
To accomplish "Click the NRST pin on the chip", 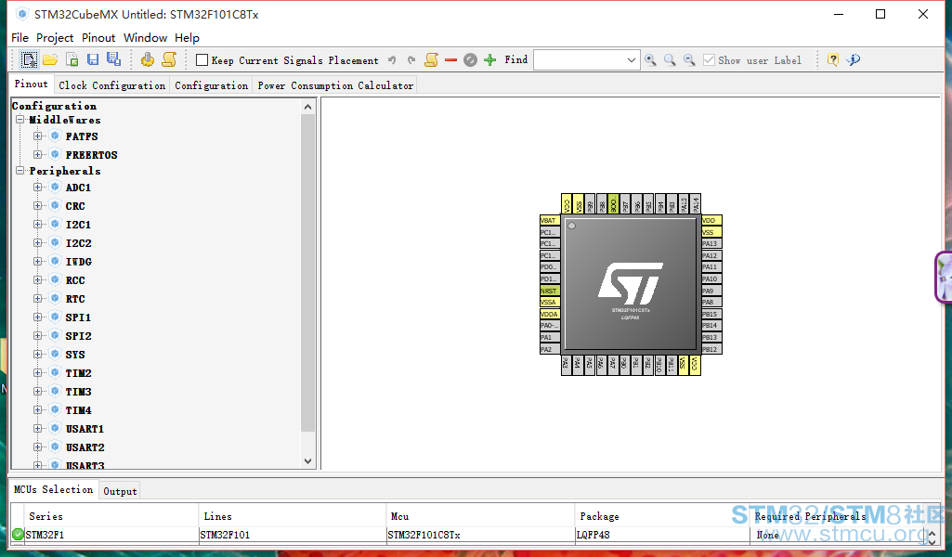I will tap(550, 291).
